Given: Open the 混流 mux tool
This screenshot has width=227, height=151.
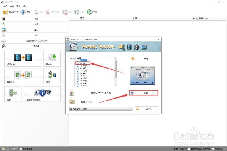Looking at the screenshot, I should pyautogui.click(x=52, y=76).
